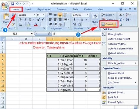Screen dimensions: 140x109
Task: Decrease decimal places
Action: click(79, 24)
